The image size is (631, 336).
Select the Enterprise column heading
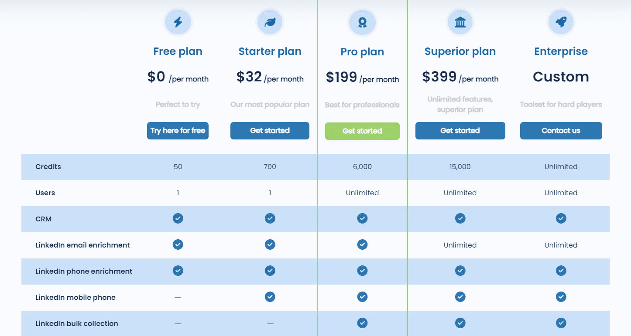point(561,51)
